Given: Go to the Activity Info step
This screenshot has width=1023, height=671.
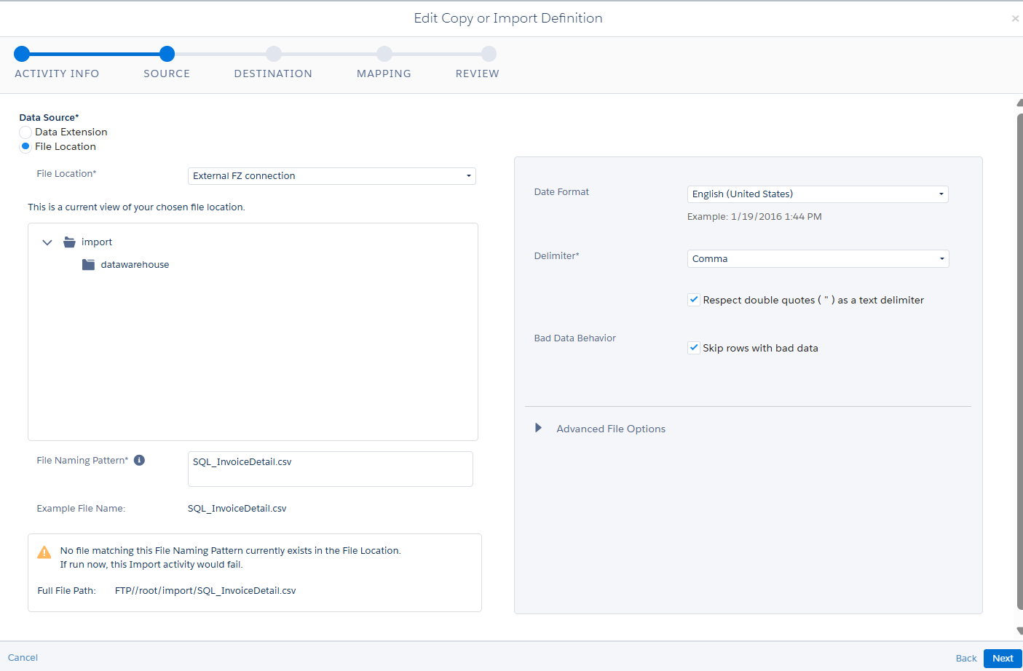Looking at the screenshot, I should 22,54.
